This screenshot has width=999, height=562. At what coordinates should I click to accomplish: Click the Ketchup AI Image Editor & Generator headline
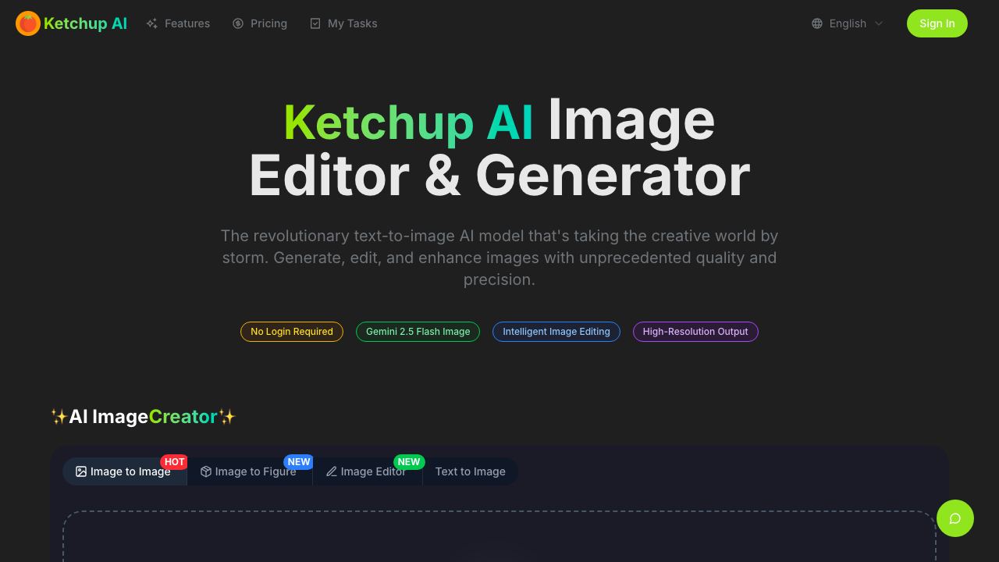[499, 148]
